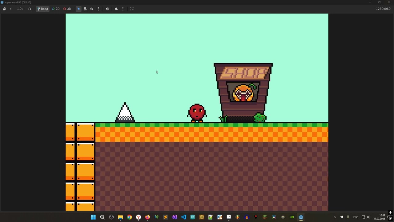The width and height of the screenshot is (394, 222).
Task: Launch Google Chrome from the taskbar
Action: (x=129, y=217)
